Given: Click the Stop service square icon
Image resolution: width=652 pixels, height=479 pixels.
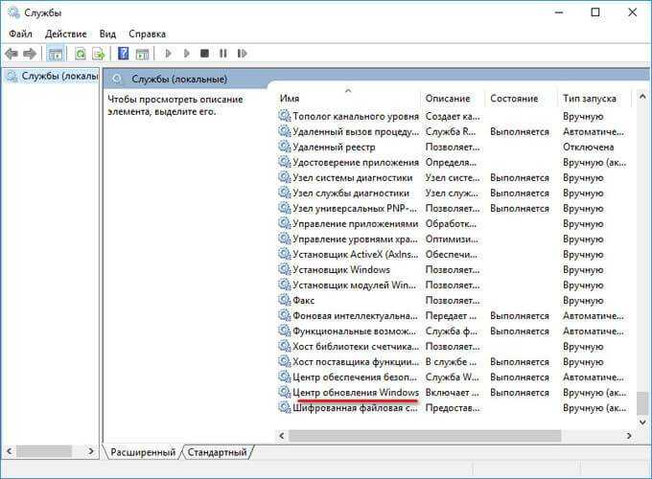Looking at the screenshot, I should tap(204, 54).
